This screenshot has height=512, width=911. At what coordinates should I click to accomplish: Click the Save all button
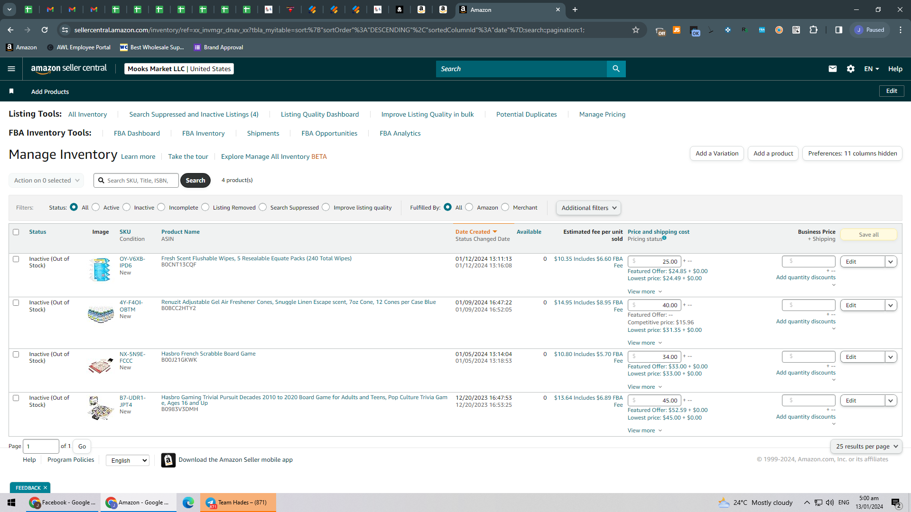[x=869, y=235]
